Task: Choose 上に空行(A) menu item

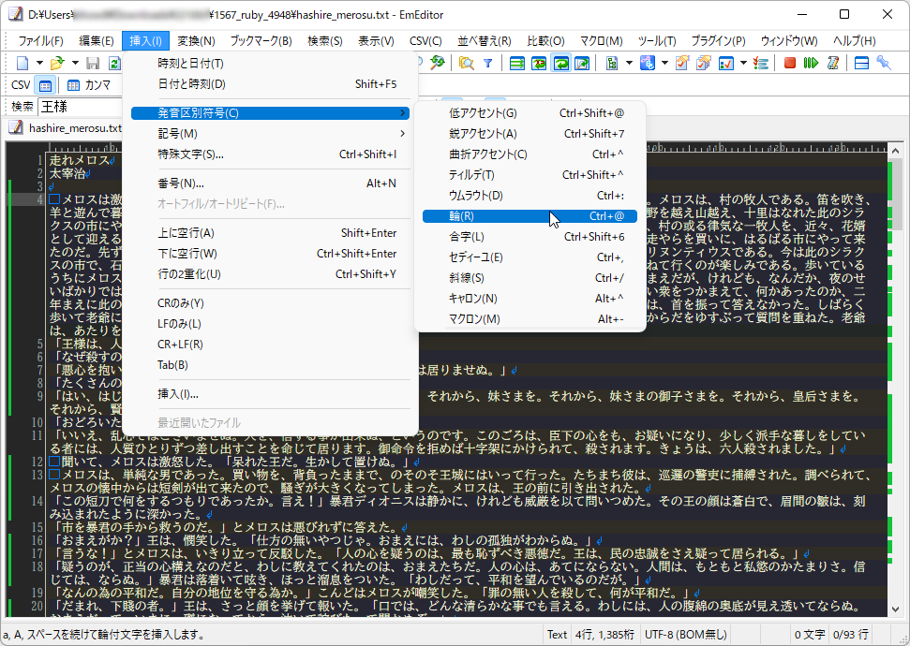Action: point(271,233)
